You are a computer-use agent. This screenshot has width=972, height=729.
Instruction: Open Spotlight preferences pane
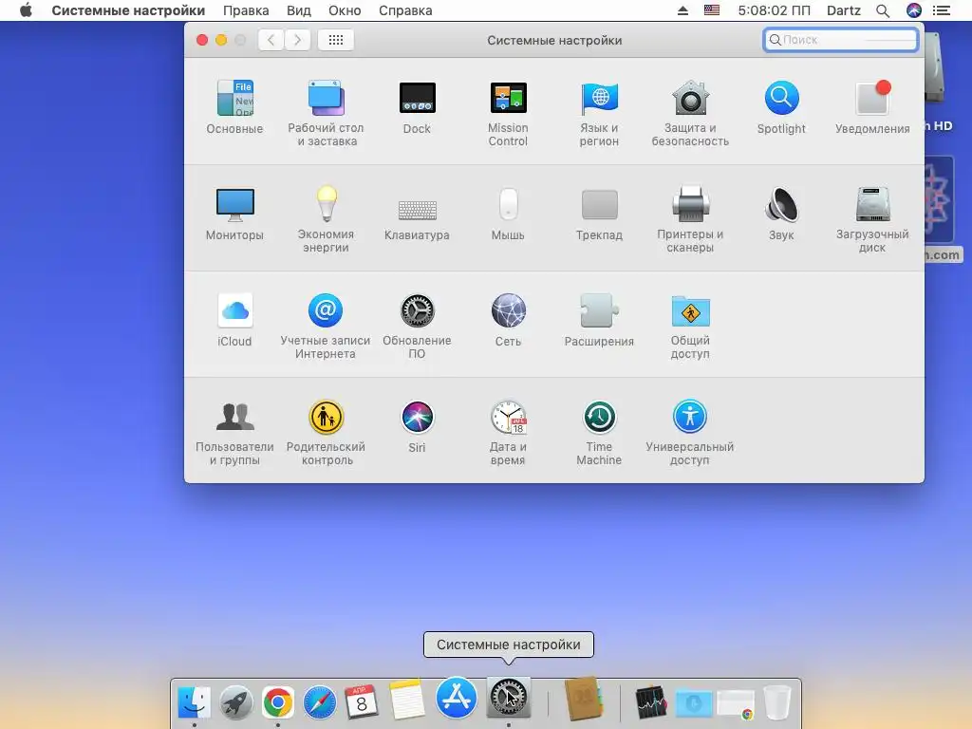click(781, 106)
